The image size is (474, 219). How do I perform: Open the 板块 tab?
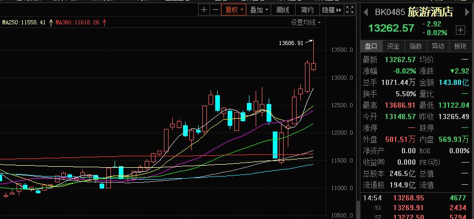coord(460,46)
